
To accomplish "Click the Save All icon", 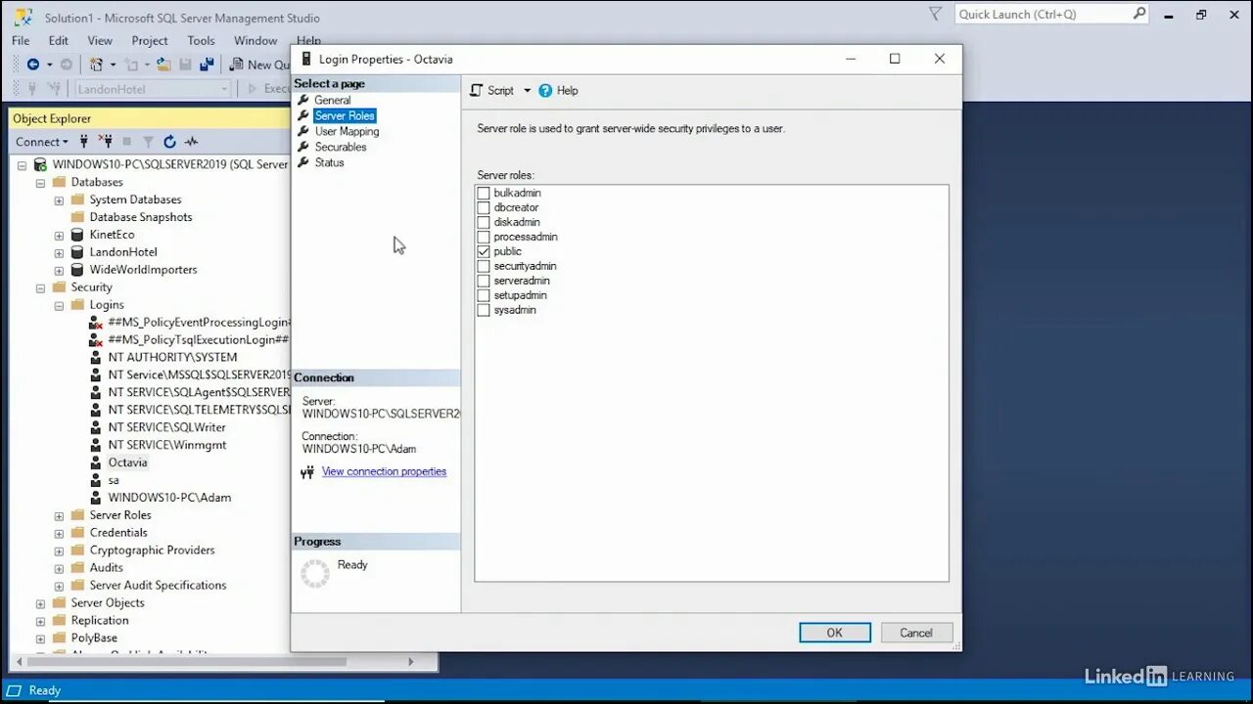I will [207, 65].
